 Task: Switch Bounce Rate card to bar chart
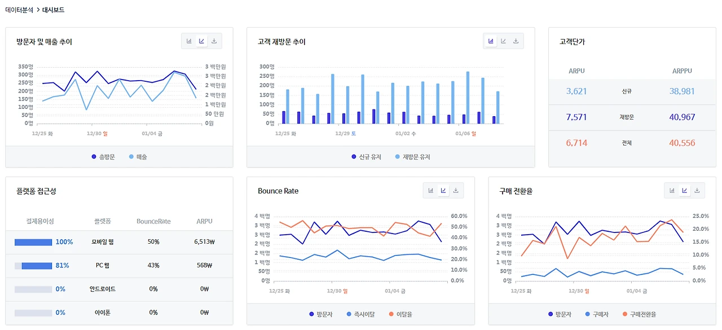click(430, 191)
